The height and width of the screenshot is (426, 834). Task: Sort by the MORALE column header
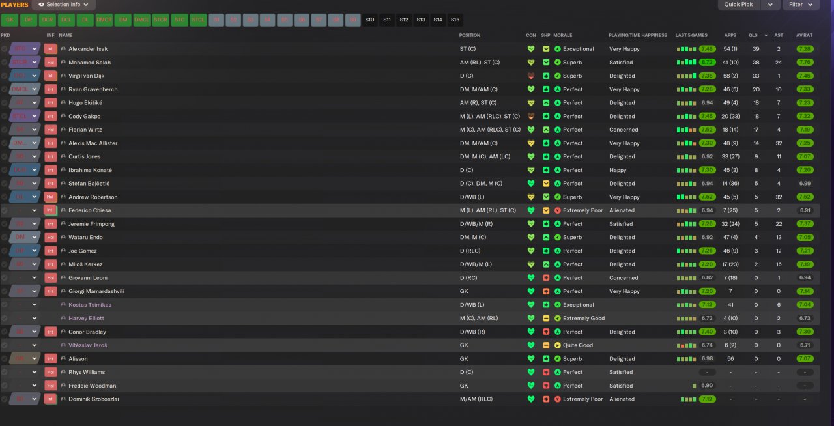(x=563, y=35)
